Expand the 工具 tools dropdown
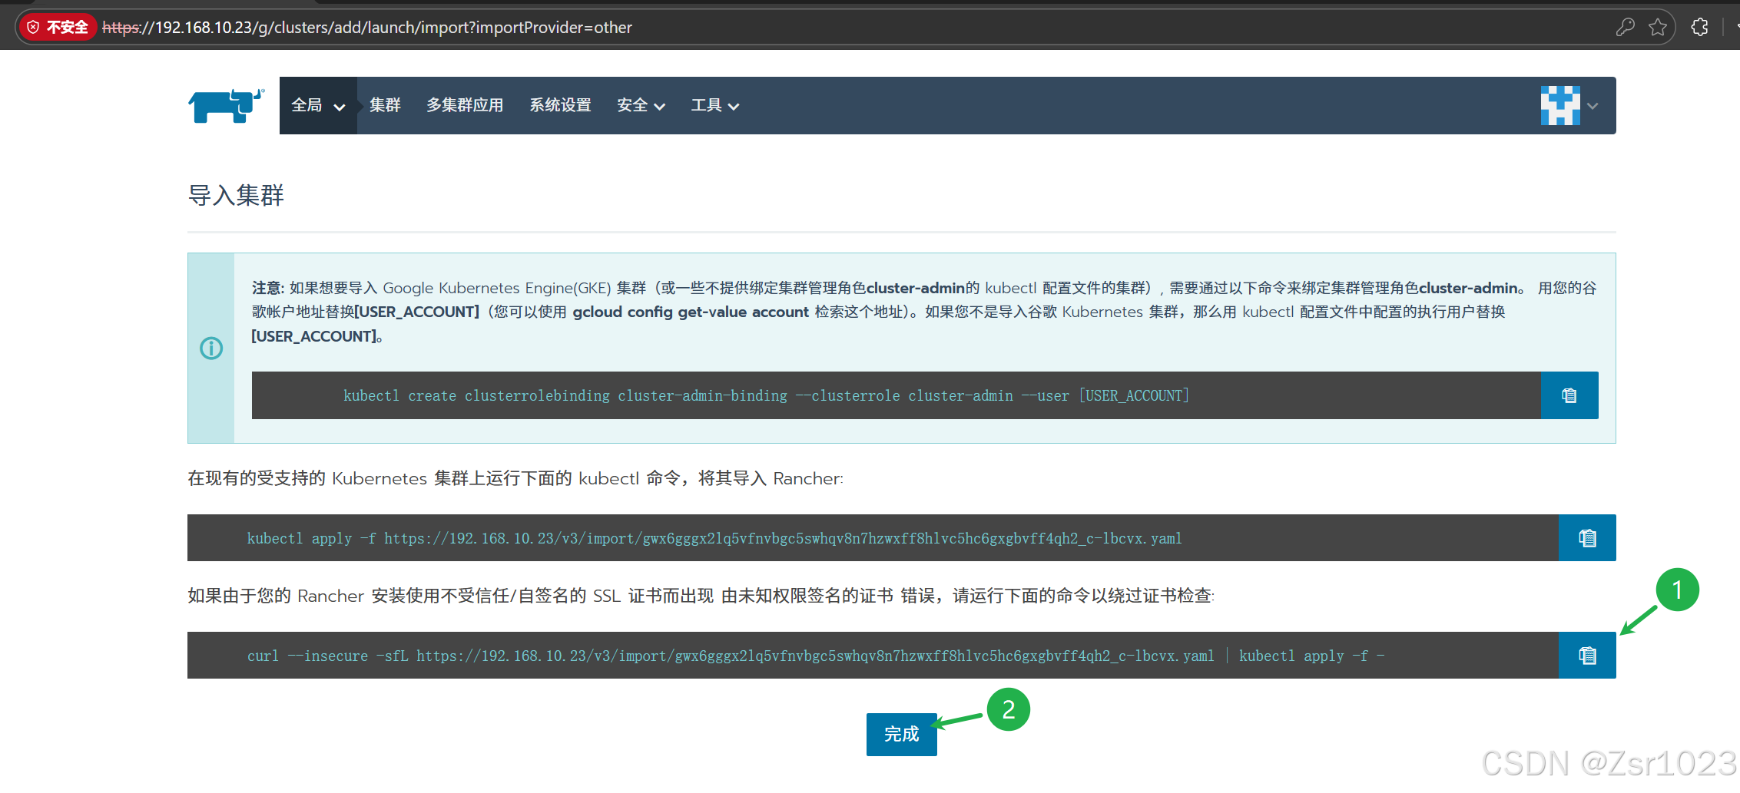1740x793 pixels. [714, 105]
